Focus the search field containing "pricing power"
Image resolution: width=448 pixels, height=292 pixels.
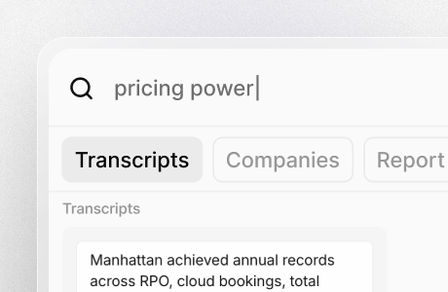[x=184, y=89]
